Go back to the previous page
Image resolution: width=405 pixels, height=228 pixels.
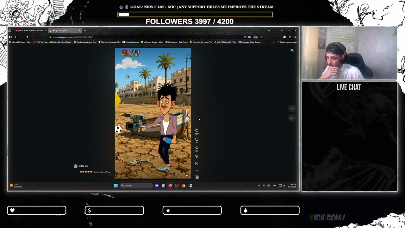(16, 37)
